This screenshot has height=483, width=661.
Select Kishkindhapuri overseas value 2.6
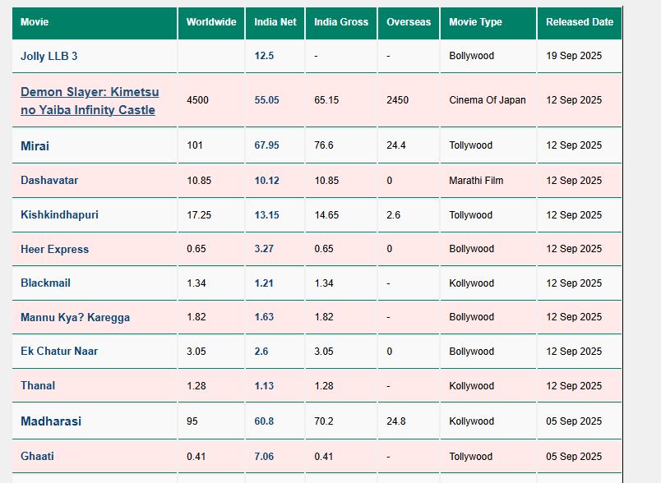click(x=393, y=215)
